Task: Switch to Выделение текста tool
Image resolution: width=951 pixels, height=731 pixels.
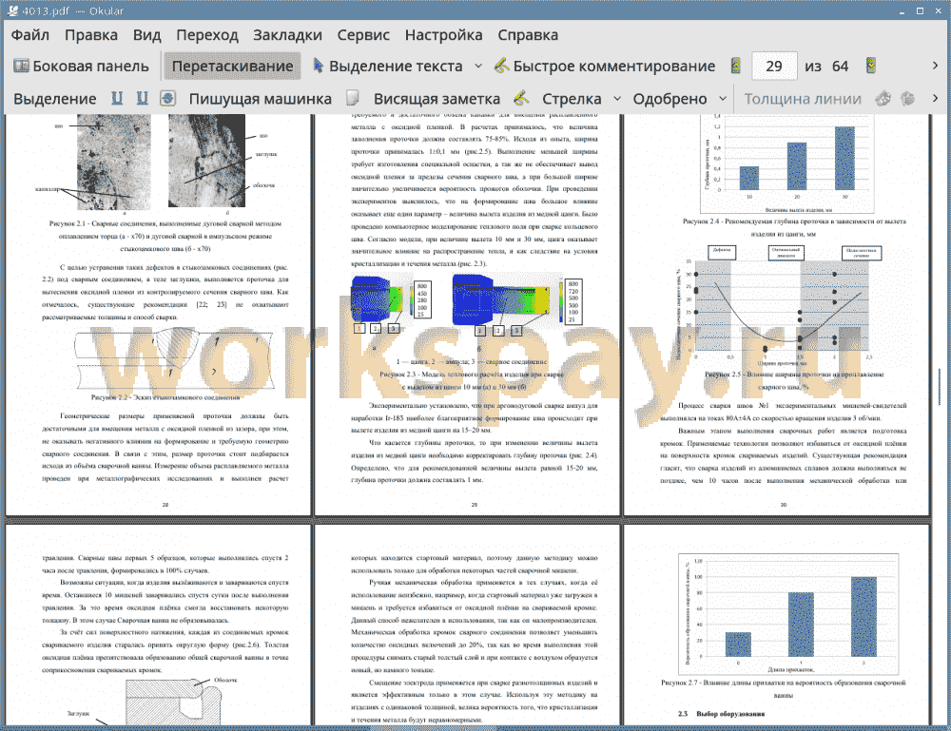Action: point(388,67)
